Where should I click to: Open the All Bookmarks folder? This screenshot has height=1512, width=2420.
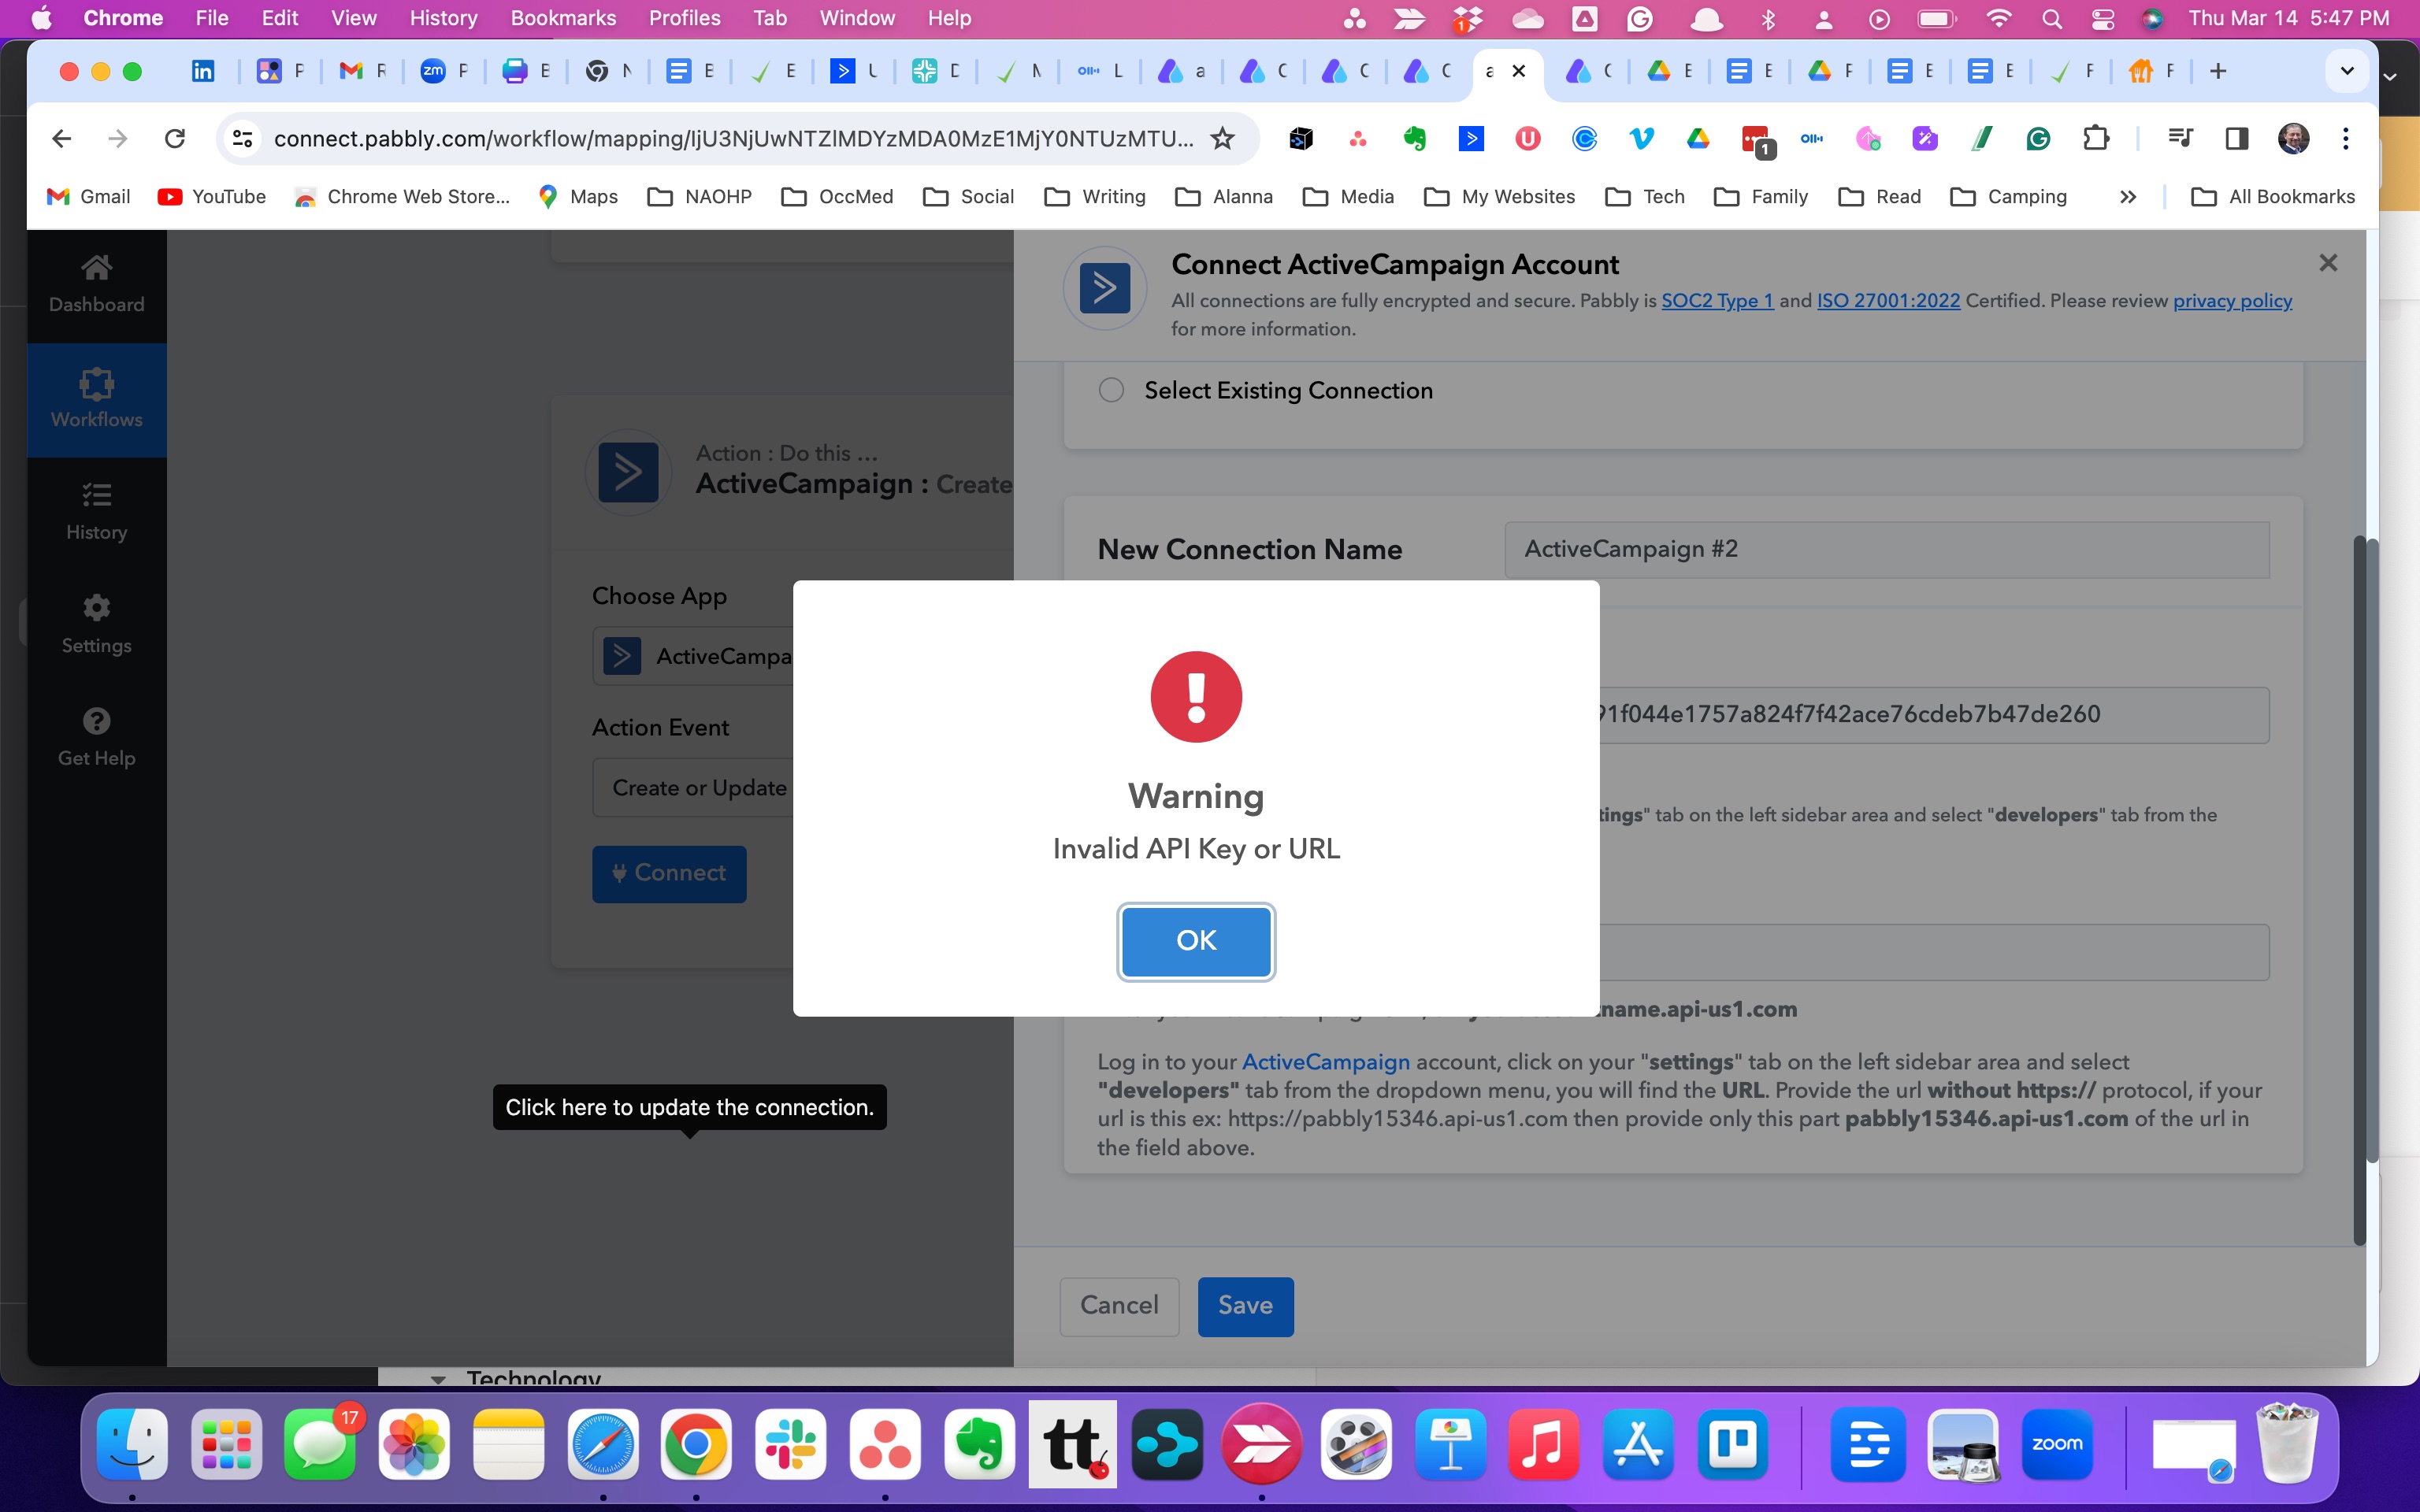[2273, 197]
